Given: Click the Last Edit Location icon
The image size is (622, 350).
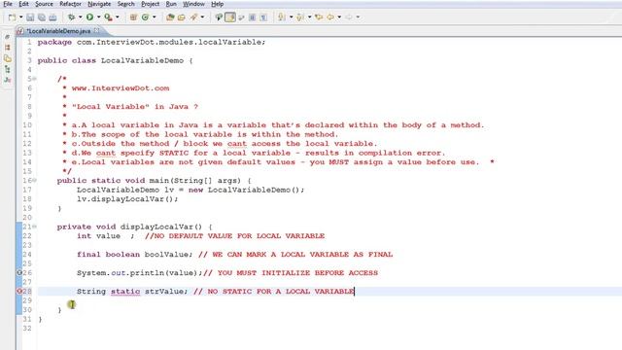Looking at the screenshot, I should [319, 17].
